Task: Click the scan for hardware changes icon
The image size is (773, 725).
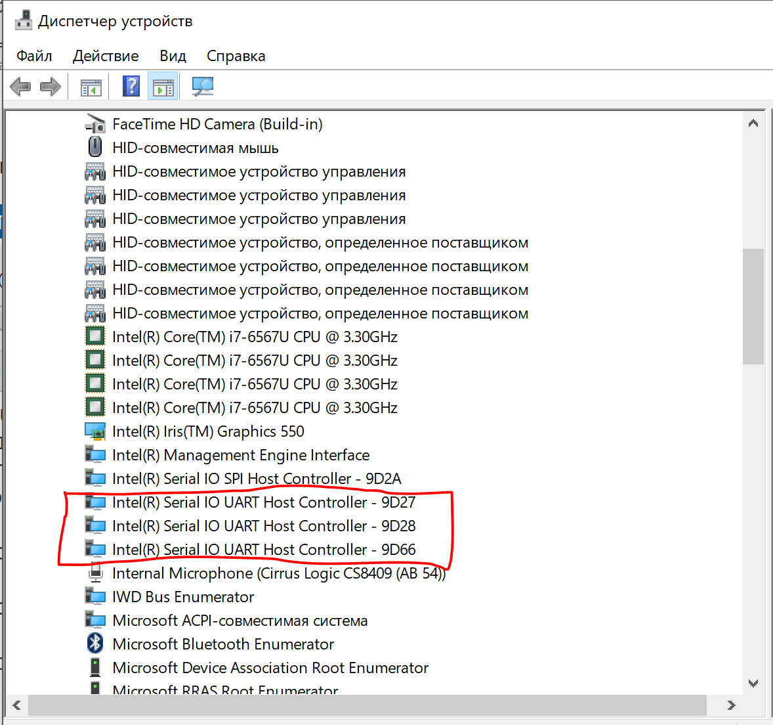Action: [203, 87]
